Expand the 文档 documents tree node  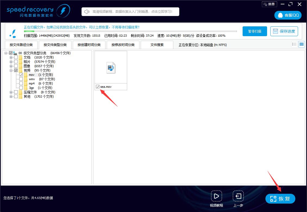pyautogui.click(x=11, y=57)
